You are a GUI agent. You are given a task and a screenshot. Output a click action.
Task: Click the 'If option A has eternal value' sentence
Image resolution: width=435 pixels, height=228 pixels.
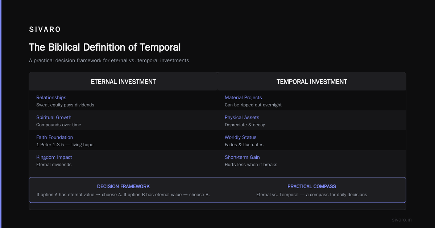(123, 195)
